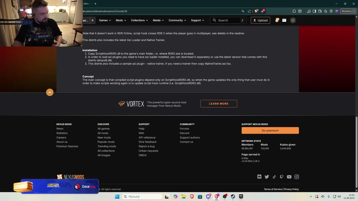Open the microphone icon in system tray
Screen dimensions: 358x201
click(x=329, y=197)
